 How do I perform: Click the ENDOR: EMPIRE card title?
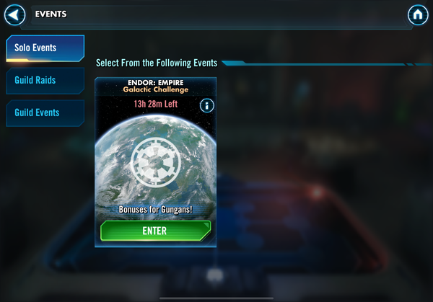click(155, 82)
